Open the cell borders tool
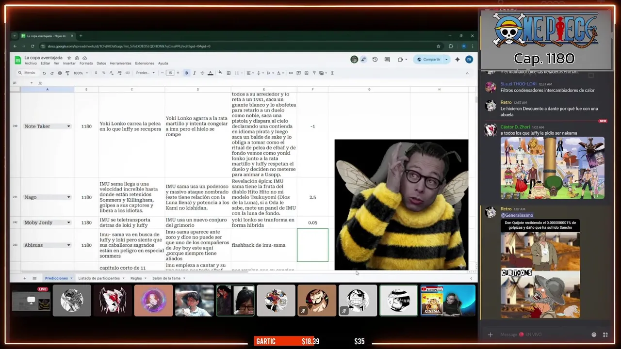621x349 pixels. coord(229,73)
